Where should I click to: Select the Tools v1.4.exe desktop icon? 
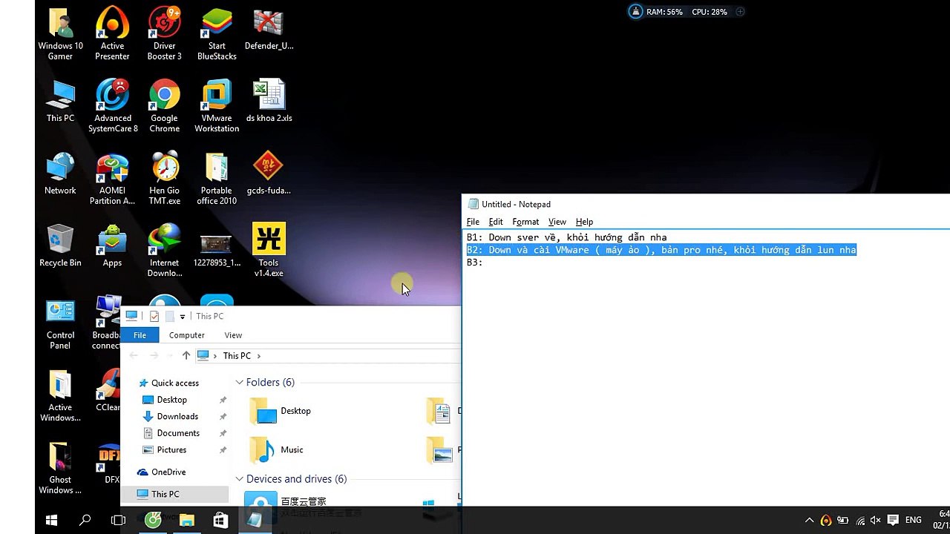(x=269, y=251)
